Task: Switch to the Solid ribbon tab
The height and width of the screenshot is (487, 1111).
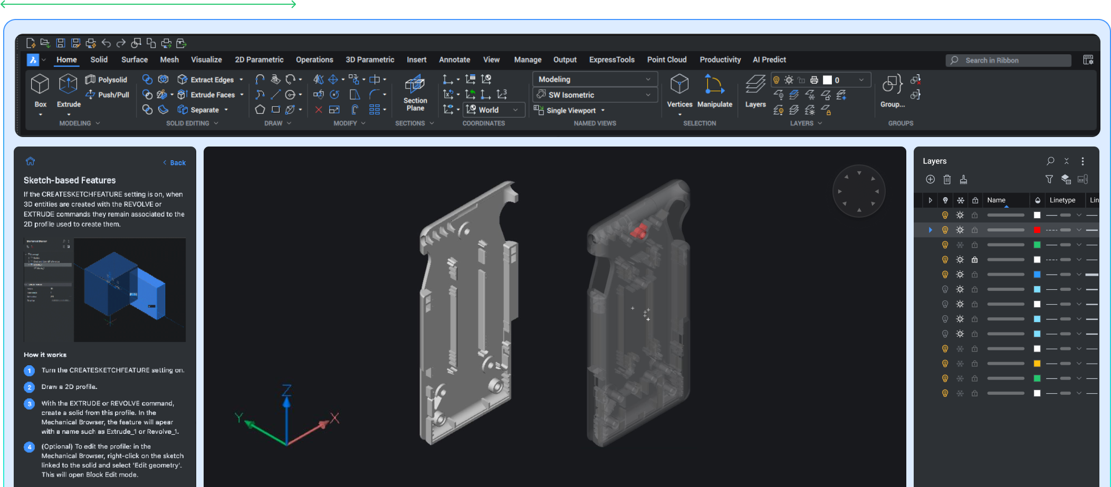Action: coord(99,60)
